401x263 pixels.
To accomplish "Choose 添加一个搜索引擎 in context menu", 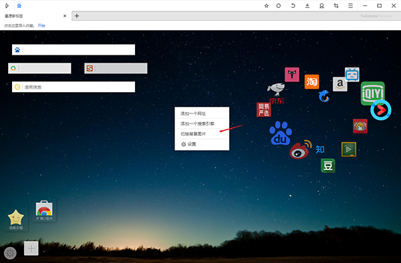I will [202, 123].
